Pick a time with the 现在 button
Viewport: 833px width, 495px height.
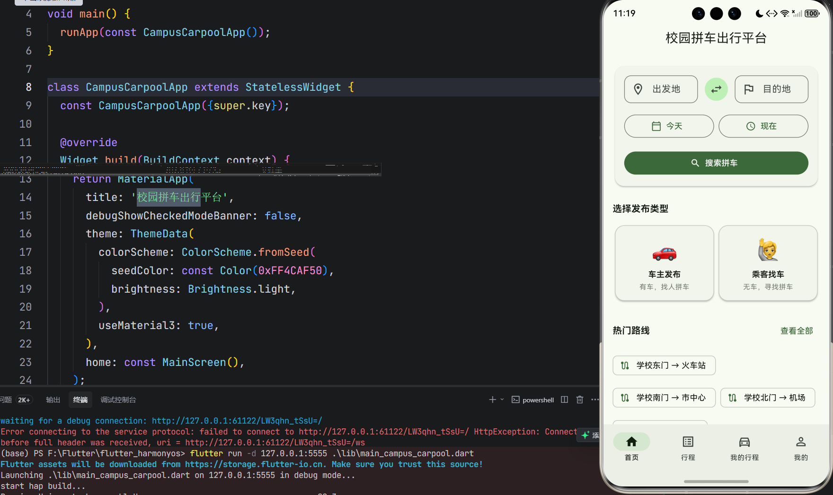[763, 126]
